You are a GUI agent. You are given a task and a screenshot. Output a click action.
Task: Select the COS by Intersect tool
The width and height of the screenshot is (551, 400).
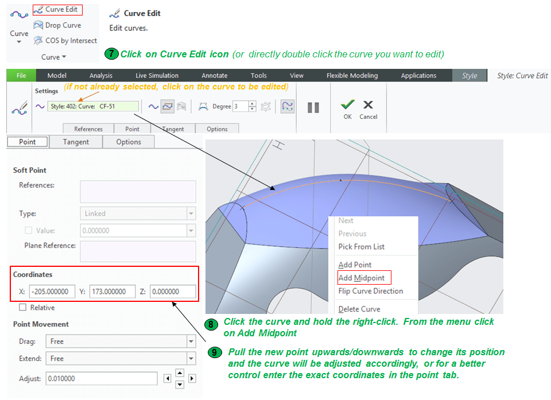(x=64, y=41)
